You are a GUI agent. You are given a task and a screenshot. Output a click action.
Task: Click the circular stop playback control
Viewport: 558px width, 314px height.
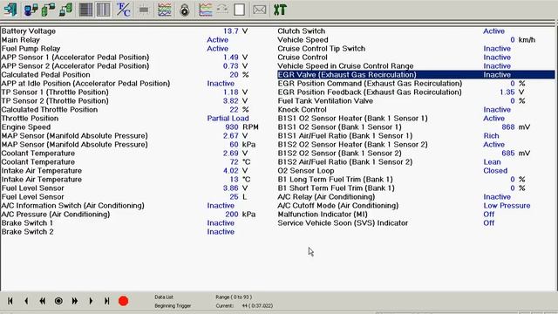click(58, 301)
